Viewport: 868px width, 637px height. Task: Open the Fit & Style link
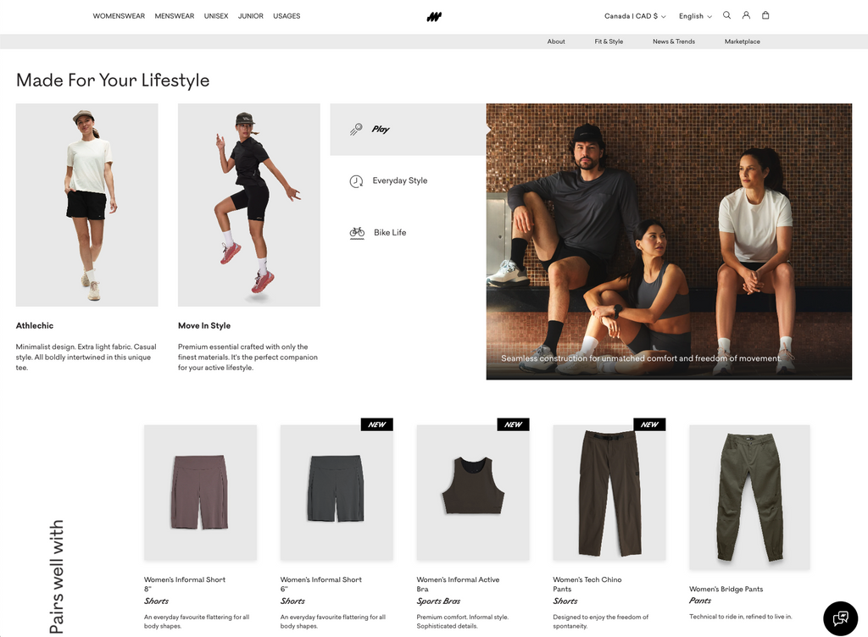(609, 42)
